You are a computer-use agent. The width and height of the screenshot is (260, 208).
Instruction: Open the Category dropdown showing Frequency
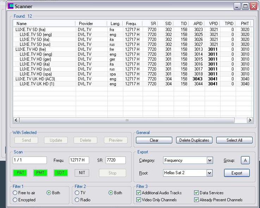tap(210, 160)
